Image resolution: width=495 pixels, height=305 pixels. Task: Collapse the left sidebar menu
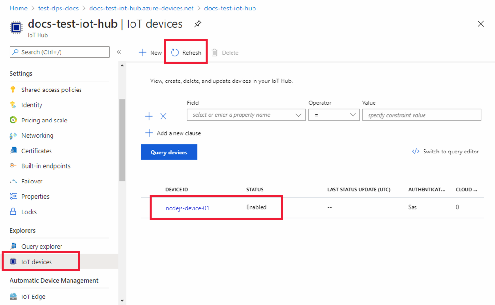(x=119, y=51)
